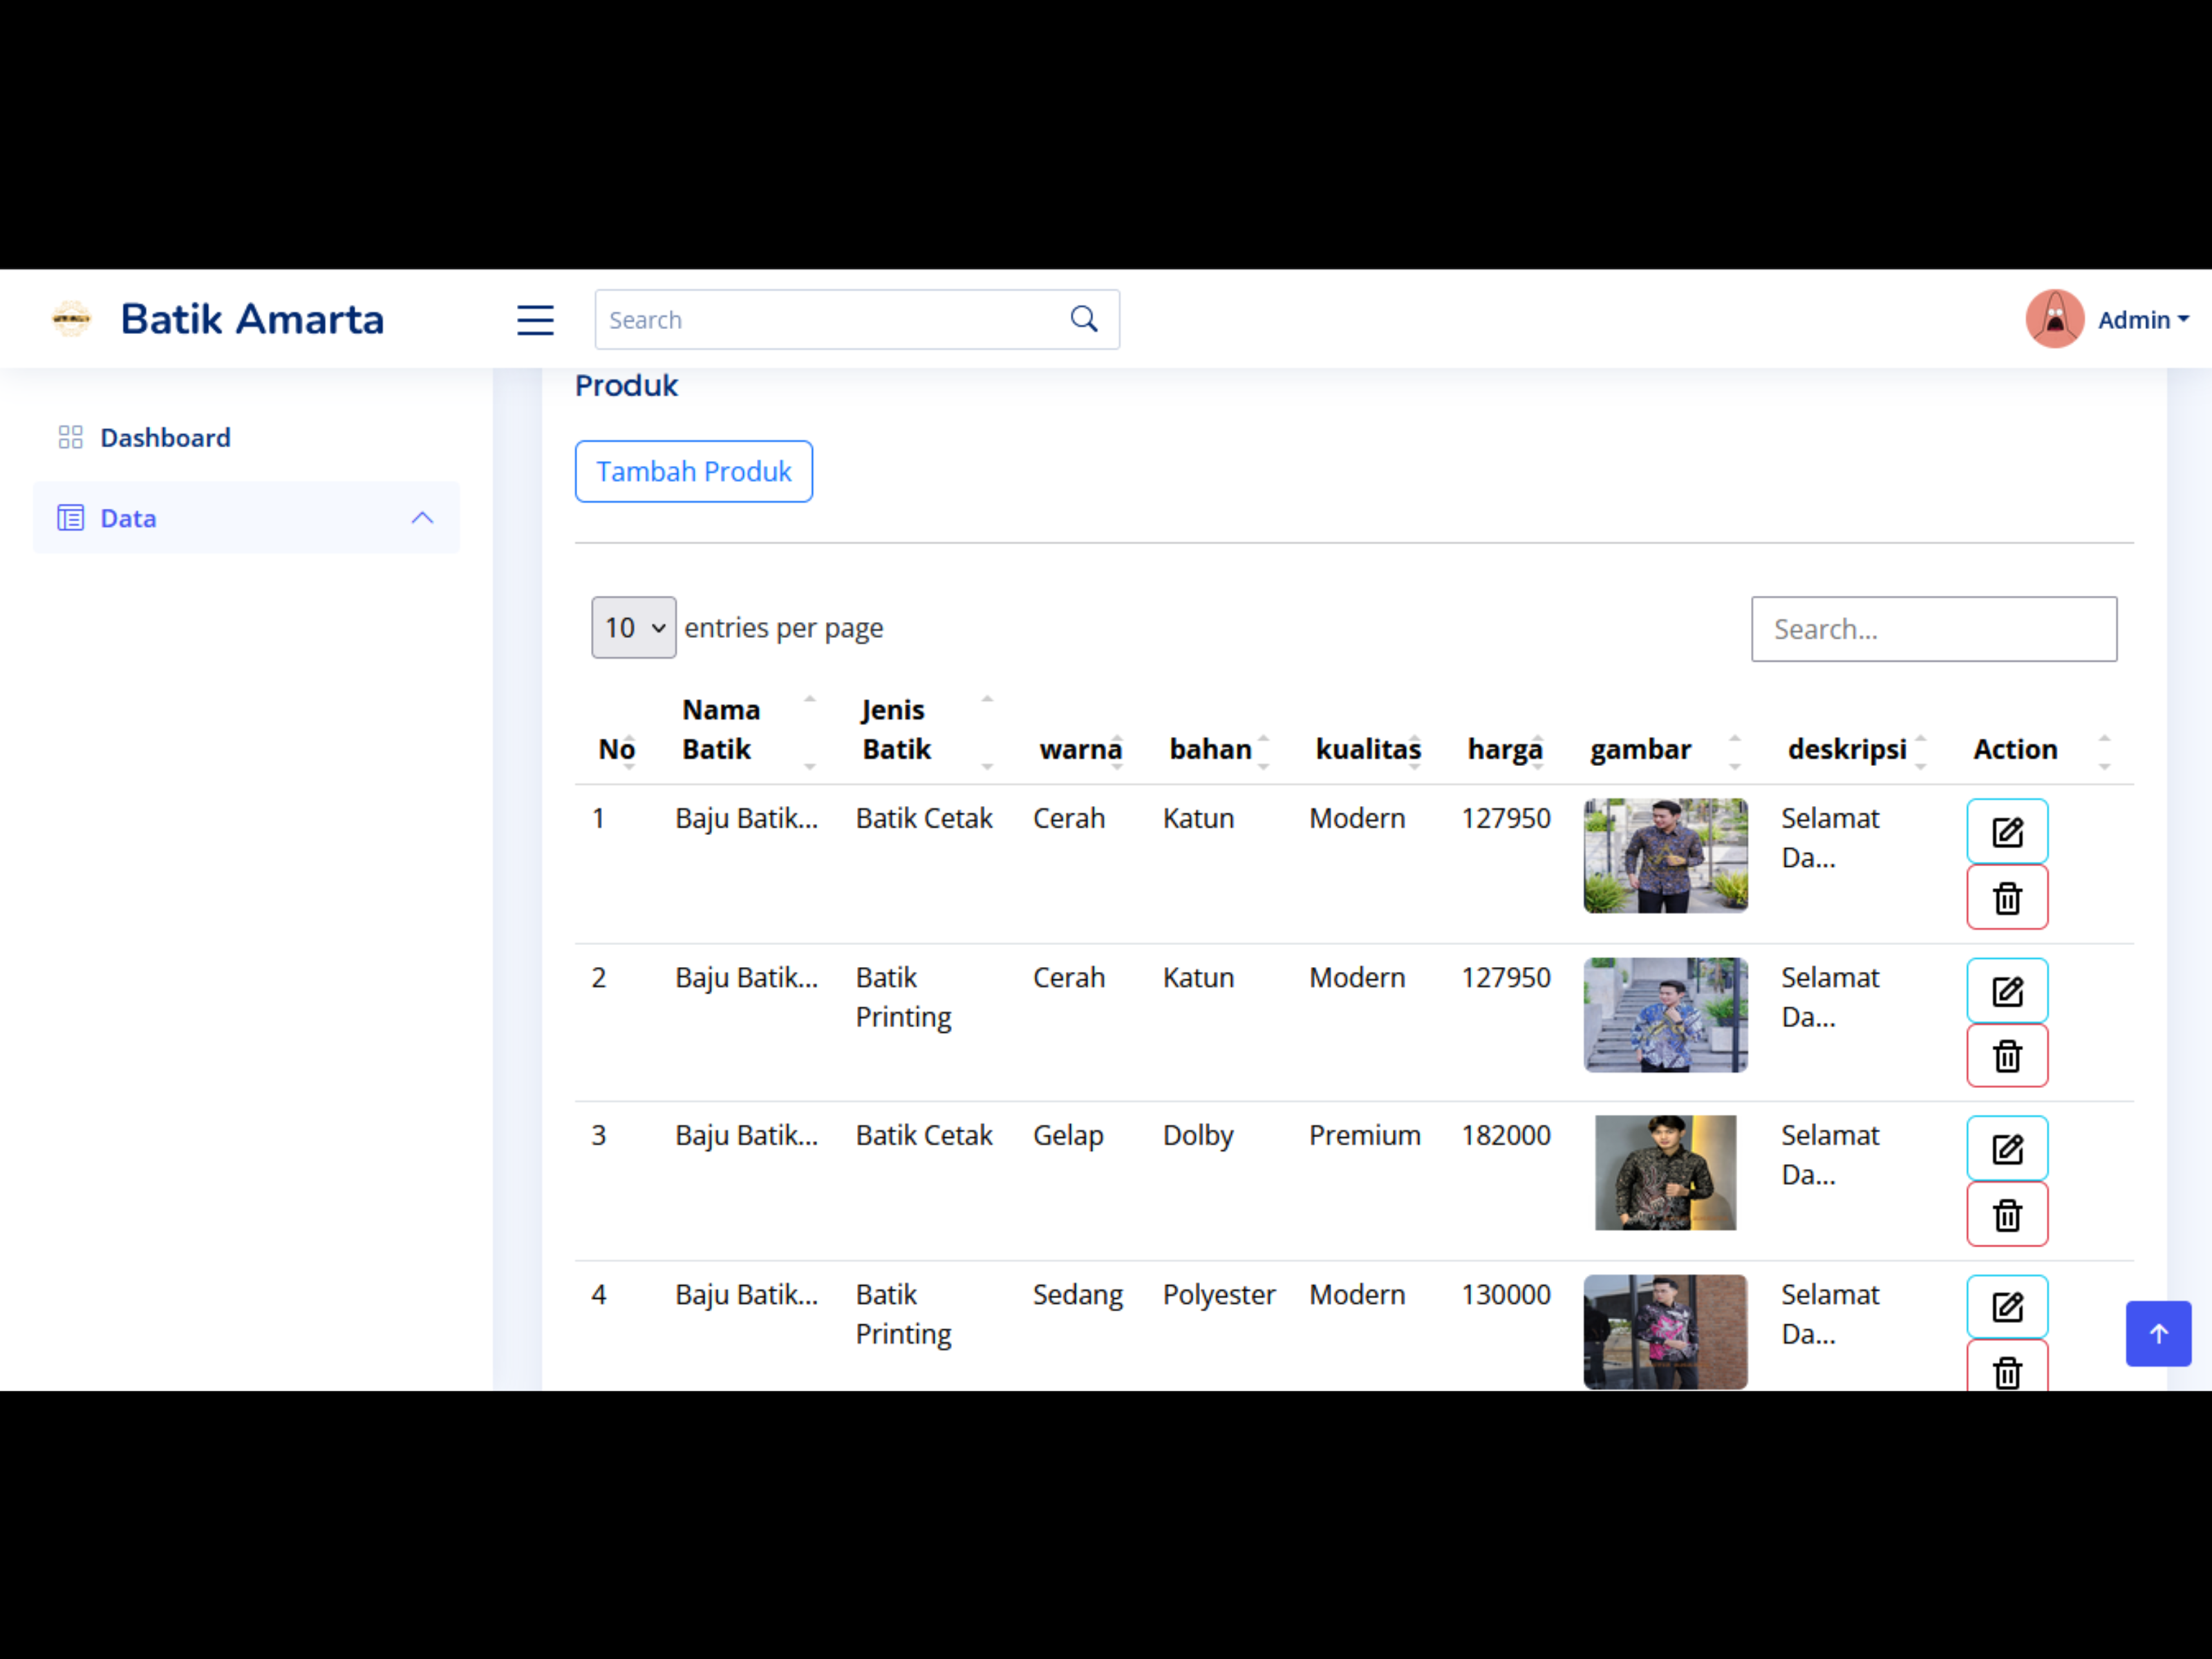Screen dimensions: 2212x1659
Task: Click the scroll-to-top arrow button
Action: [2157, 1333]
